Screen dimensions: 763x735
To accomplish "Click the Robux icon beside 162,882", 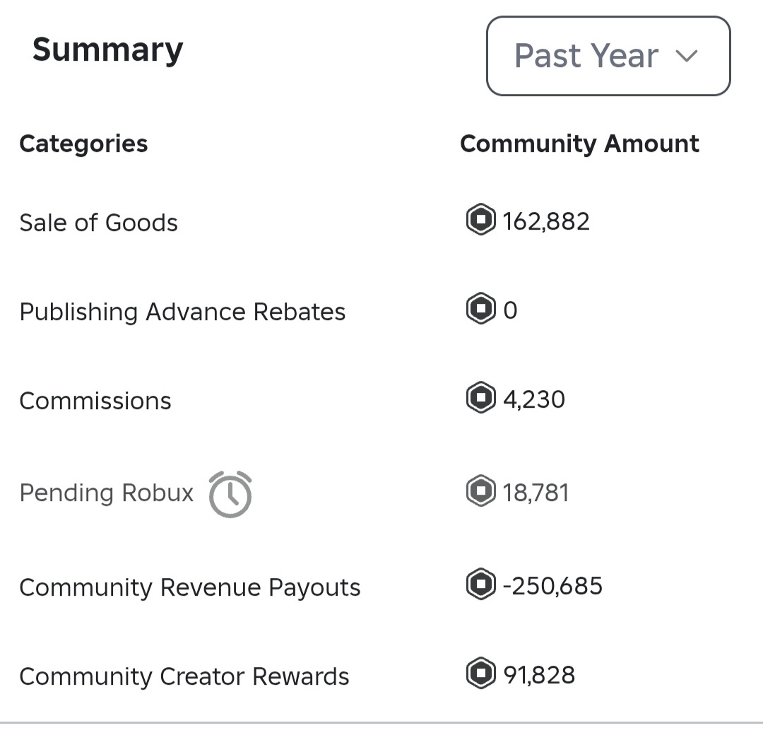I will tap(480, 220).
